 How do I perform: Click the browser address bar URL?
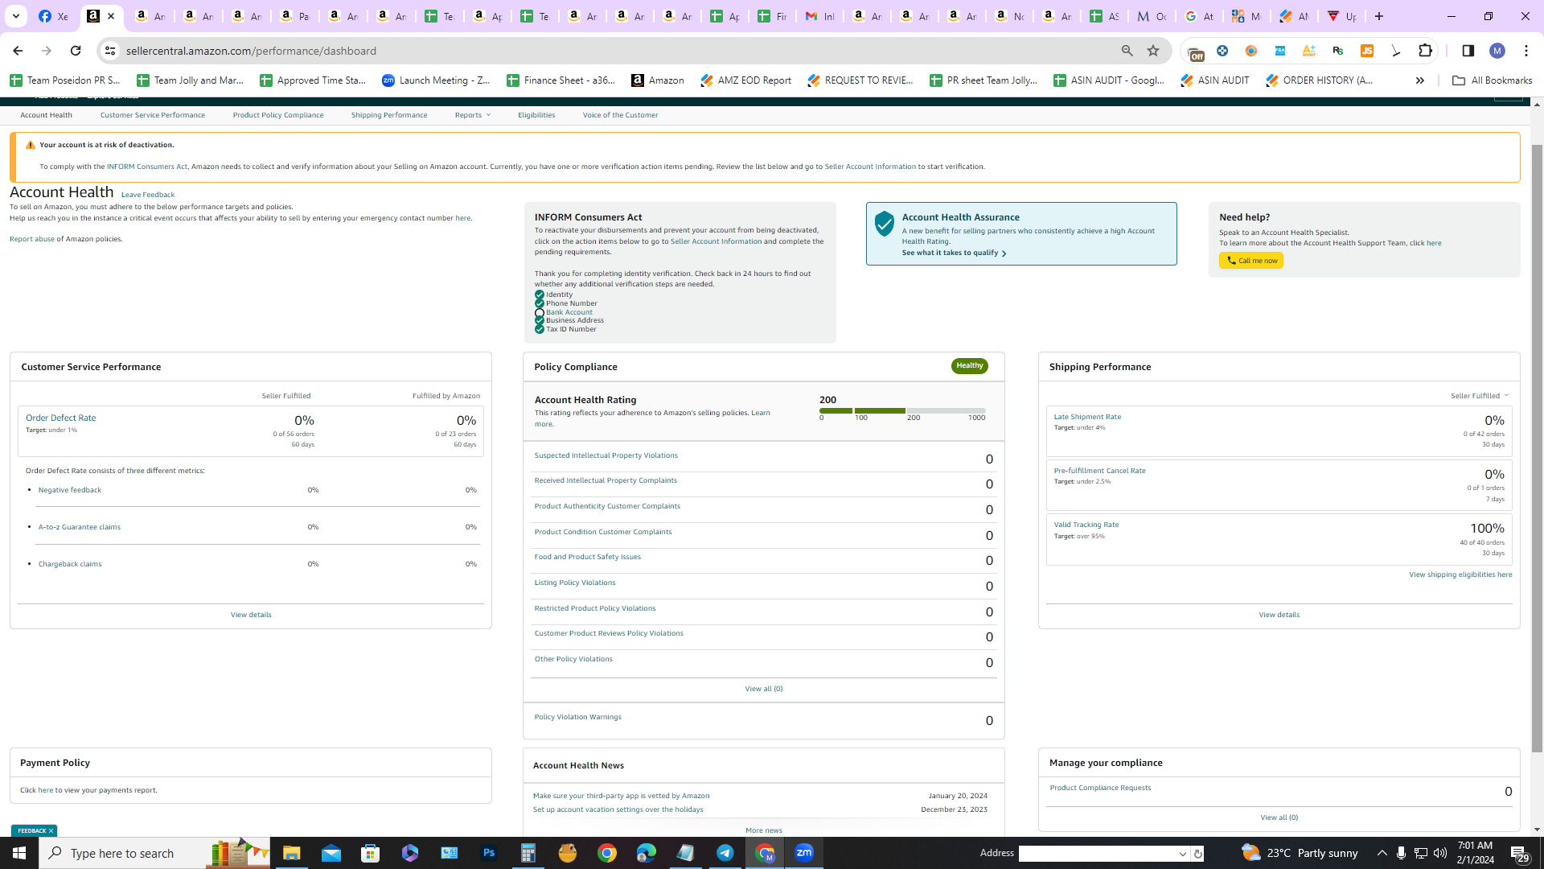pos(251,51)
